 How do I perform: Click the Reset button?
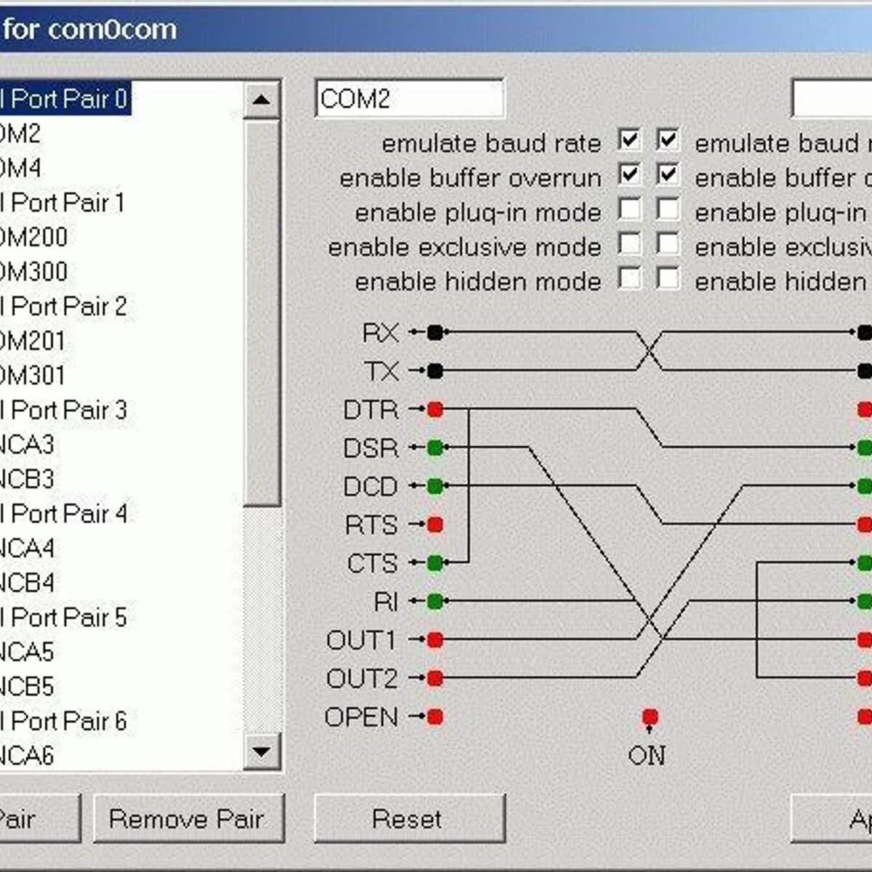pos(409,819)
